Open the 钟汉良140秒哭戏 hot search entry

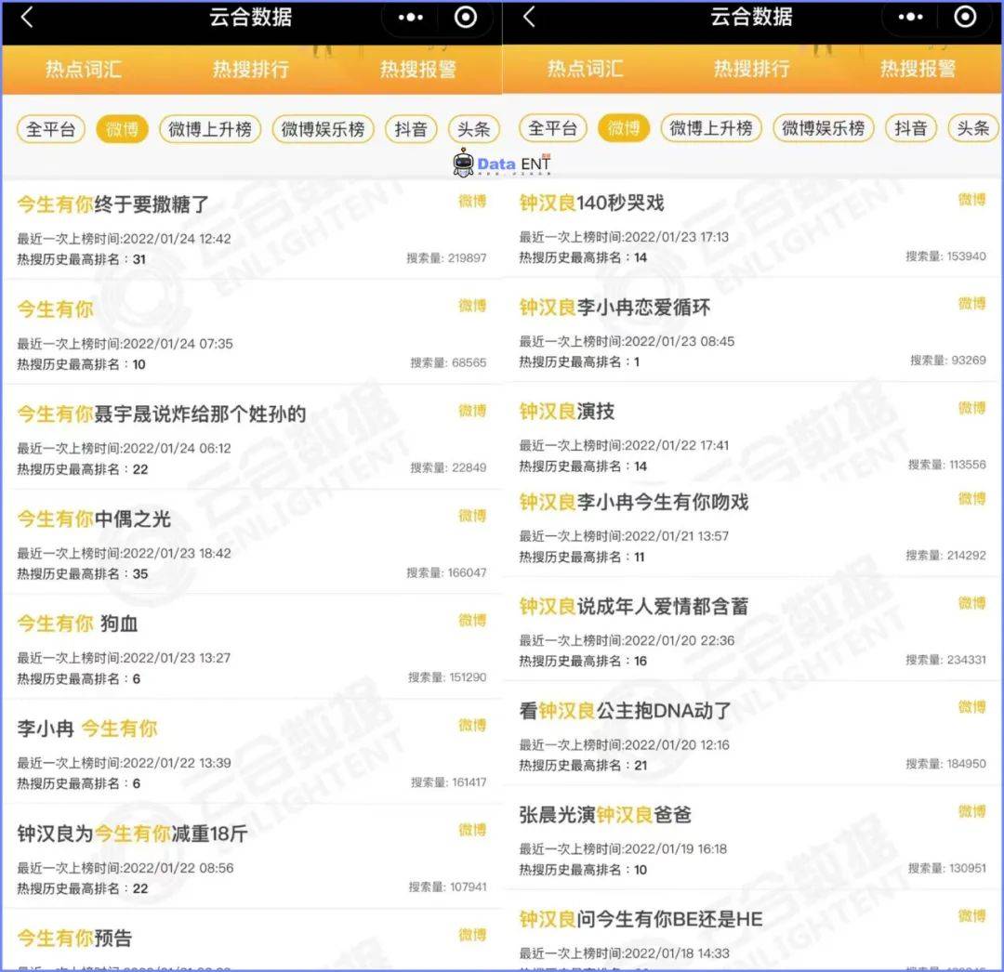point(591,203)
